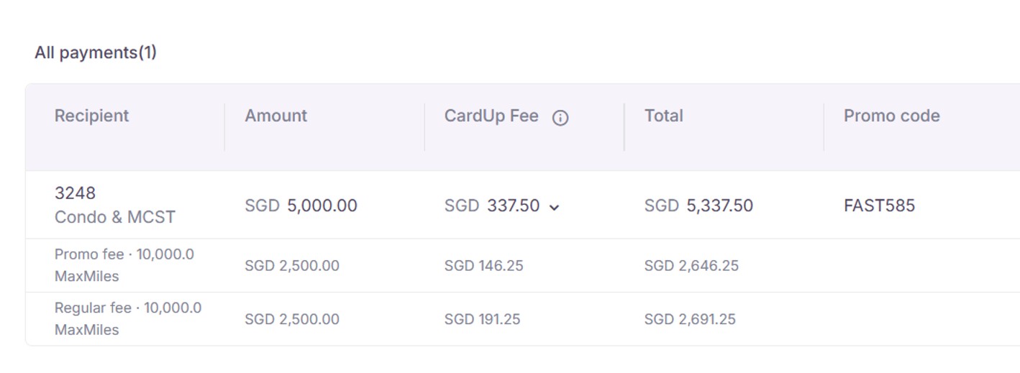This screenshot has width=1020, height=373.
Task: Click the SGD 191.25 regular fee
Action: click(482, 319)
